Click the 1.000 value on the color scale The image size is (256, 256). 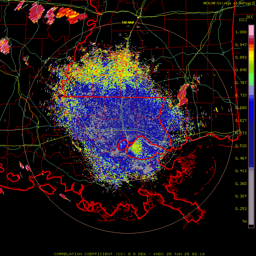click(241, 32)
